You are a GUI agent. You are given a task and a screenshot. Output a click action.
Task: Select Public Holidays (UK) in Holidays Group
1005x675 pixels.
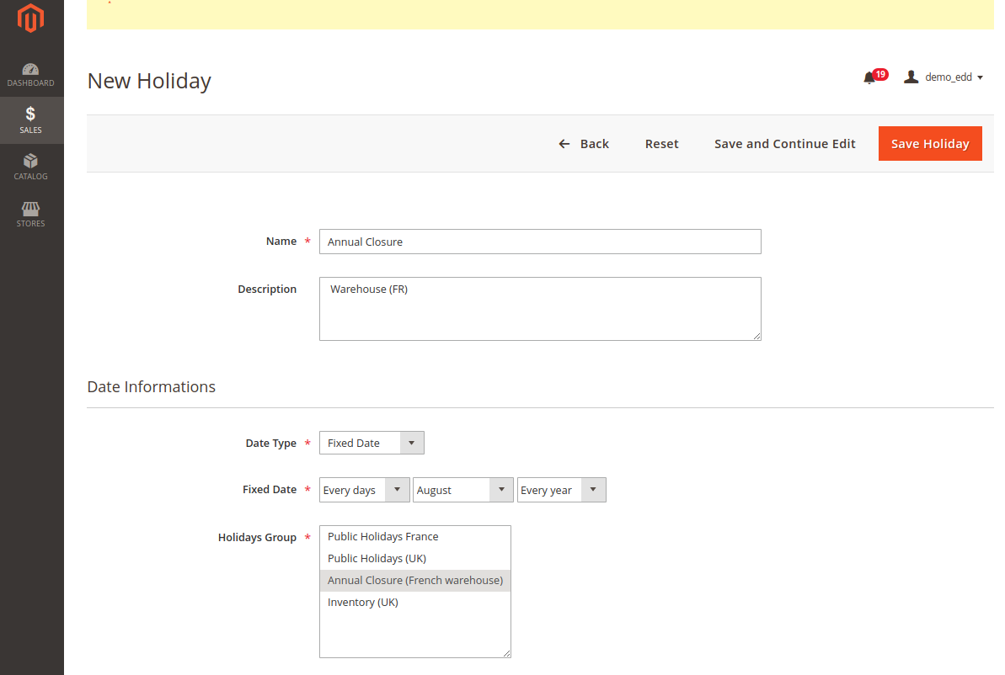(415, 559)
